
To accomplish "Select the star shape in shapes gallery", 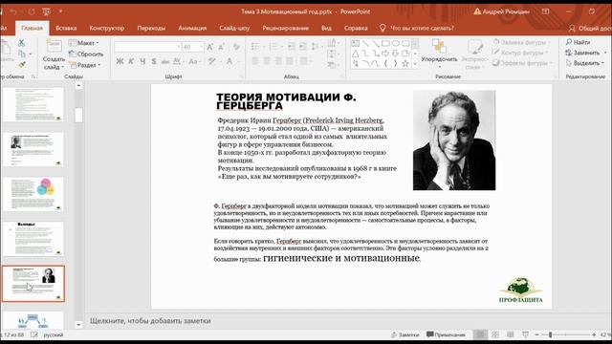I will point(405,63).
